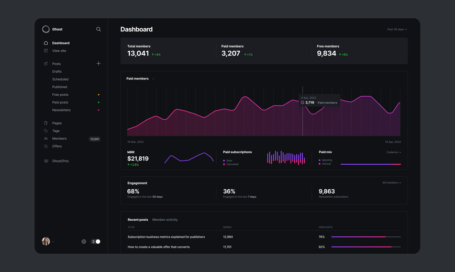
Task: Open settings gear icon
Action: [x=84, y=242]
